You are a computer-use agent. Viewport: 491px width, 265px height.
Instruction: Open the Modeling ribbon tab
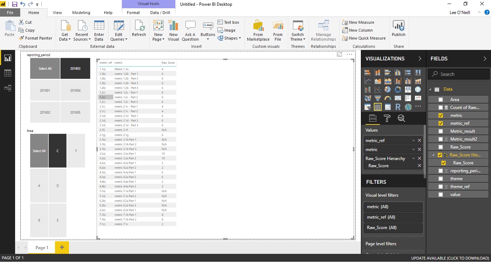point(81,13)
